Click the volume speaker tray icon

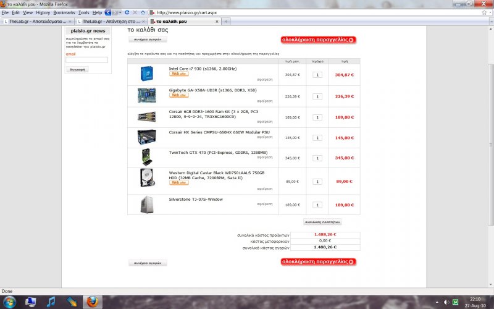(x=446, y=302)
